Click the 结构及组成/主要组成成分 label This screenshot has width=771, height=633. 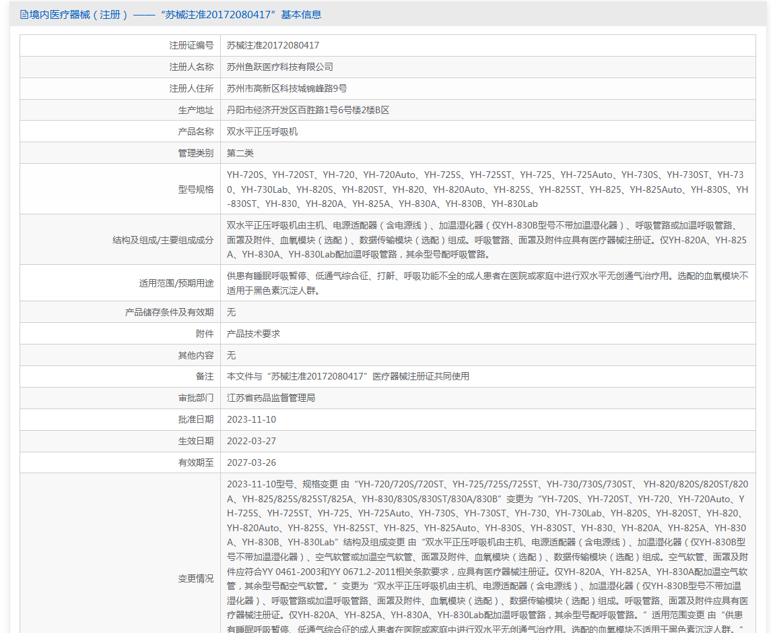[x=163, y=240]
